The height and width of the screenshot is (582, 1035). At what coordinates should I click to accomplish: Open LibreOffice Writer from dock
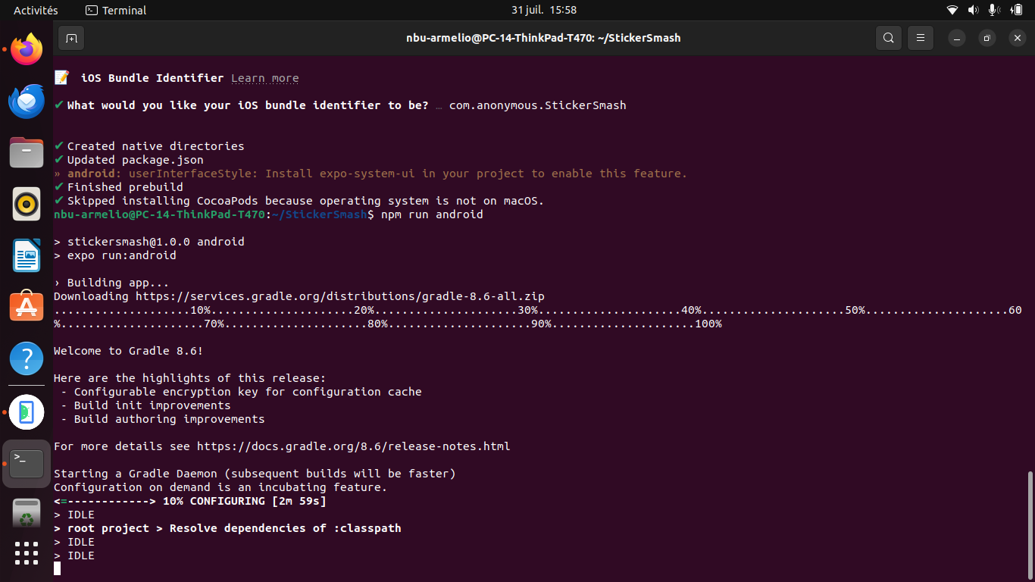tap(27, 256)
